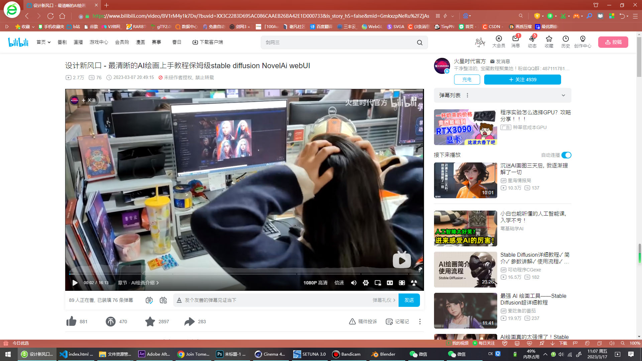Click the 充电 button
The image size is (642, 361).
(x=467, y=80)
